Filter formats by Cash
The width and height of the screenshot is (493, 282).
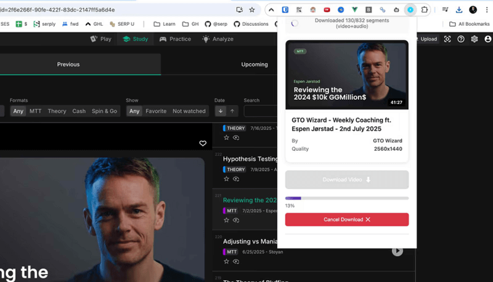(x=79, y=111)
